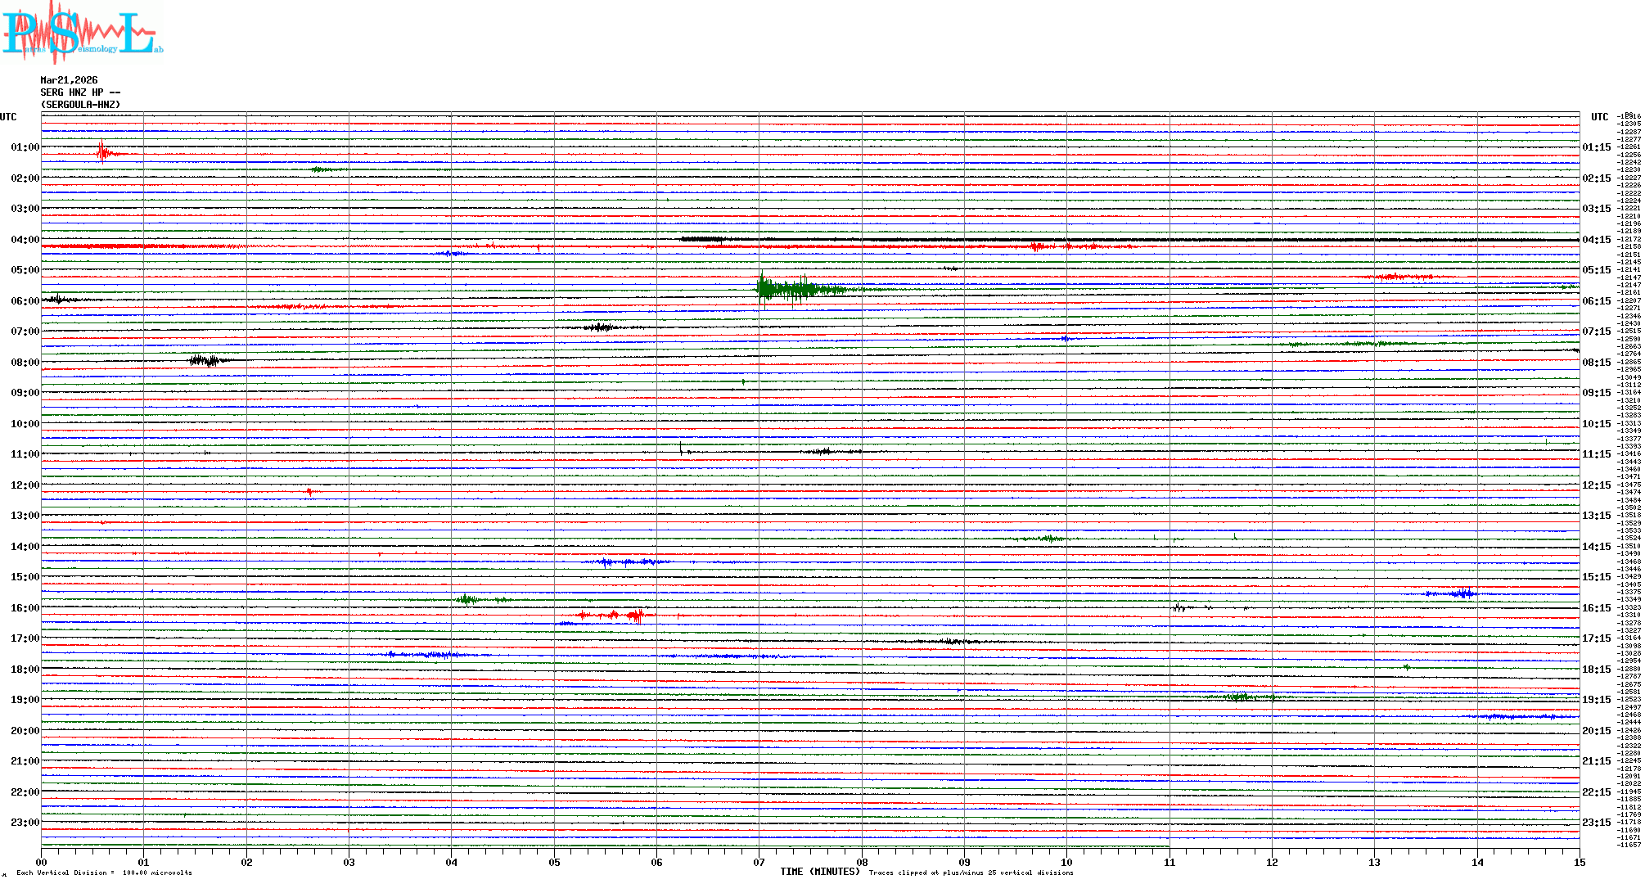Viewport: 1645px width, 884px height.
Task: Click the (SERGOULA-HNZ) station name
Action: 80,105
